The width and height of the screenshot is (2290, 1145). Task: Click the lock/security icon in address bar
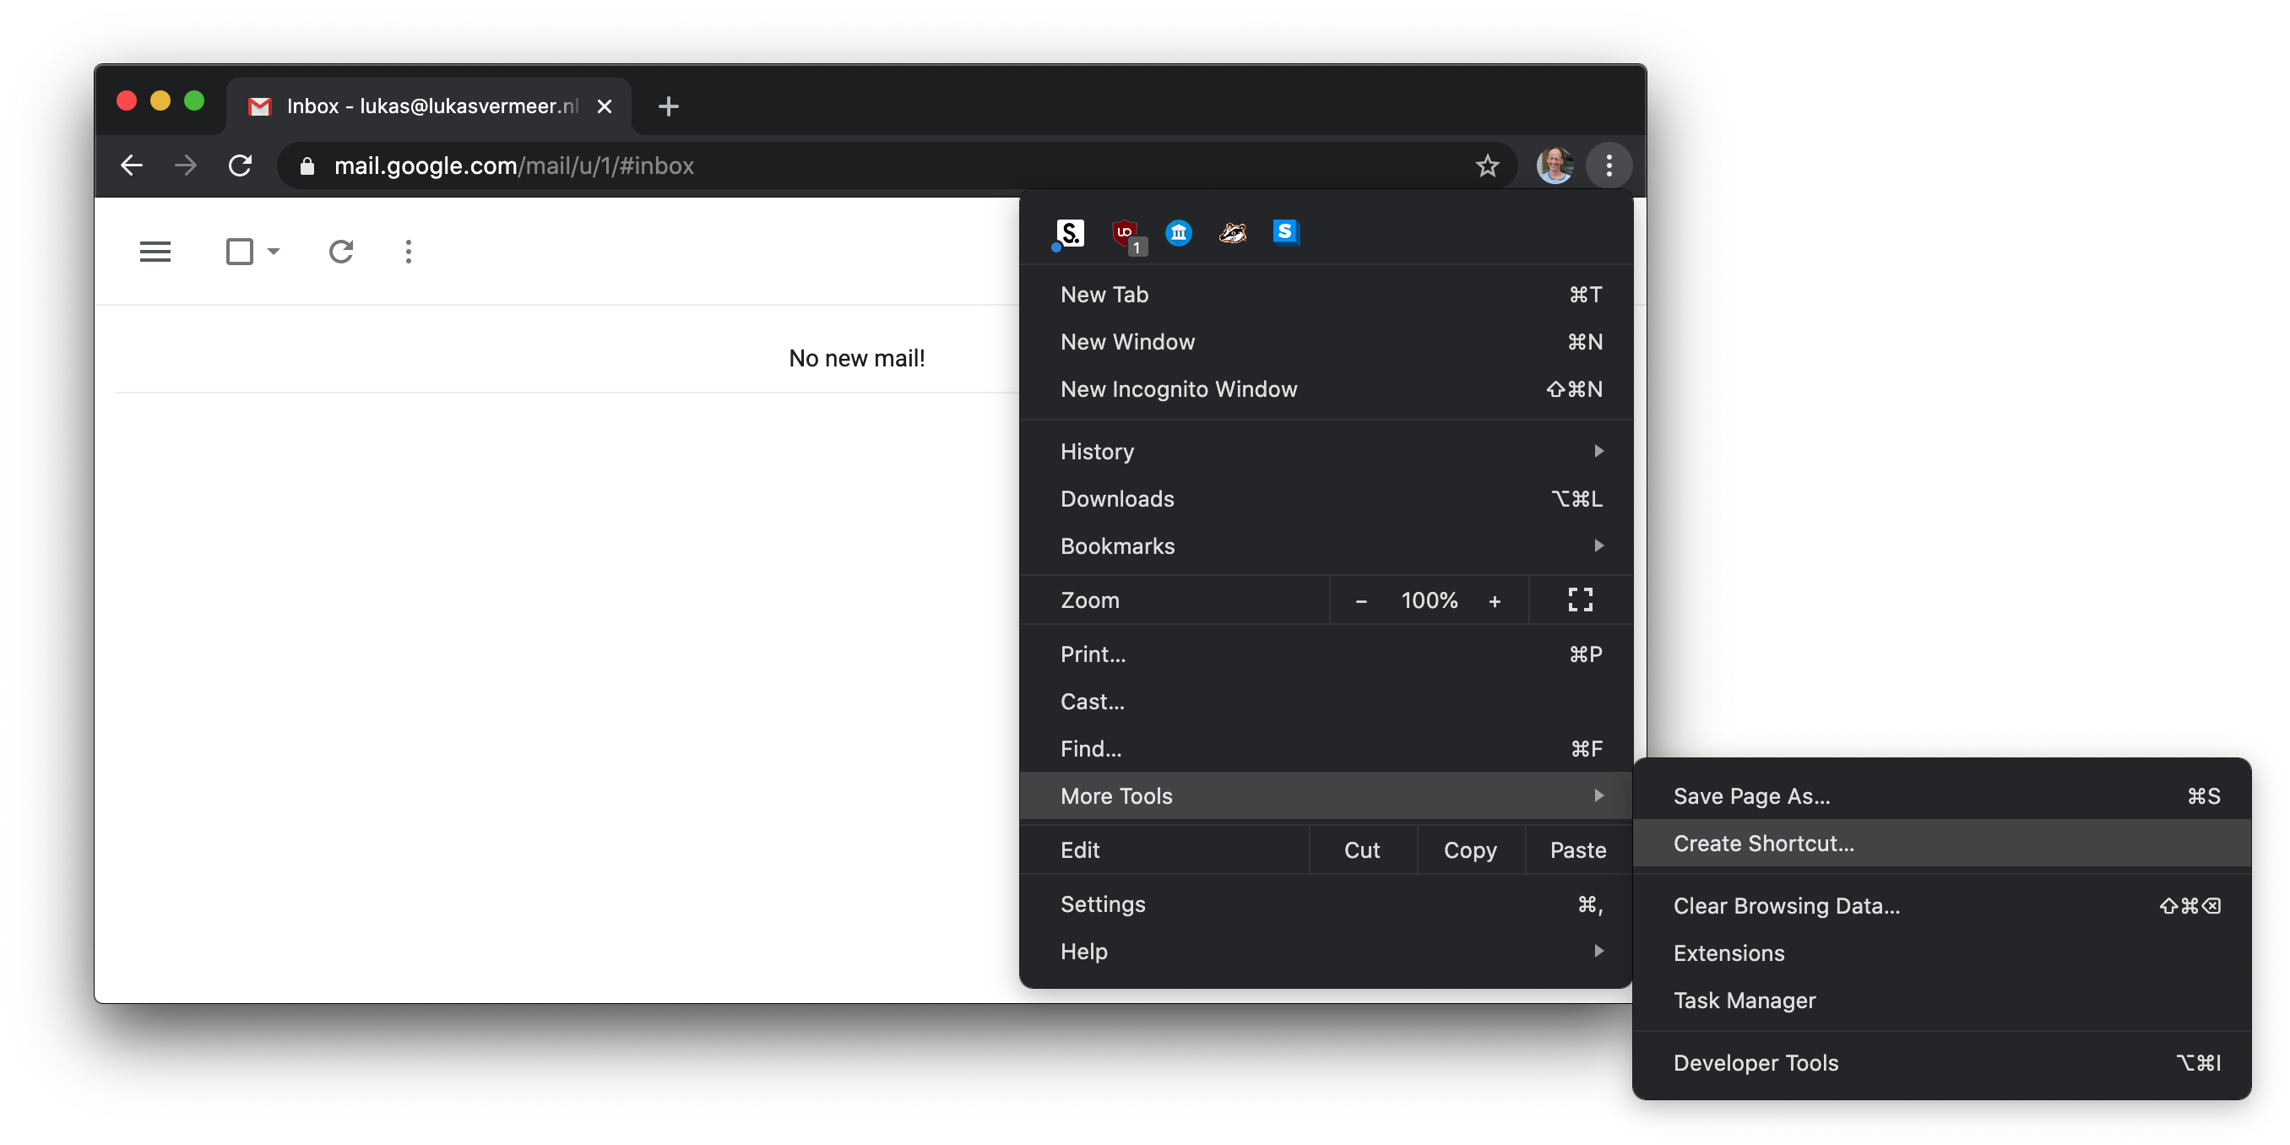point(308,165)
